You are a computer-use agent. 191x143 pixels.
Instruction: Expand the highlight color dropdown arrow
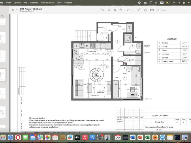point(133,10)
